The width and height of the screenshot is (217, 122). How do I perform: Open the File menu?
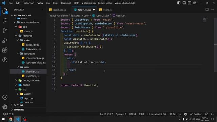(11, 3)
